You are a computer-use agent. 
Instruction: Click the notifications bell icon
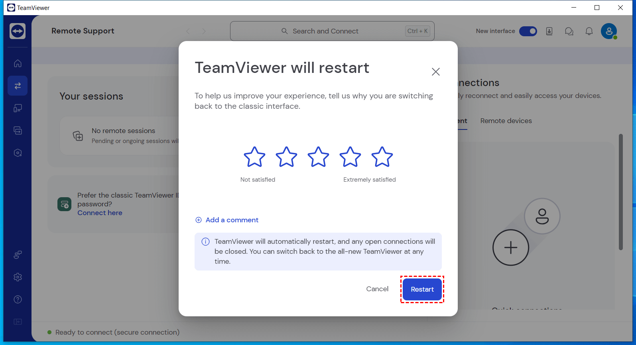tap(589, 31)
